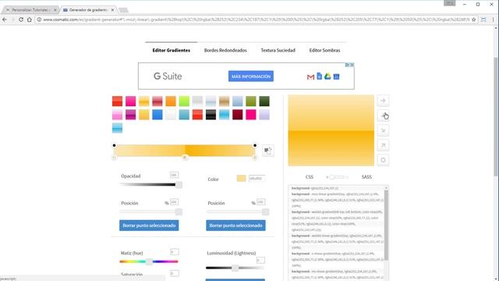This screenshot has width=499, height=281.
Task: Set gradient direction top to bottom arrow
Action: tap(383, 116)
